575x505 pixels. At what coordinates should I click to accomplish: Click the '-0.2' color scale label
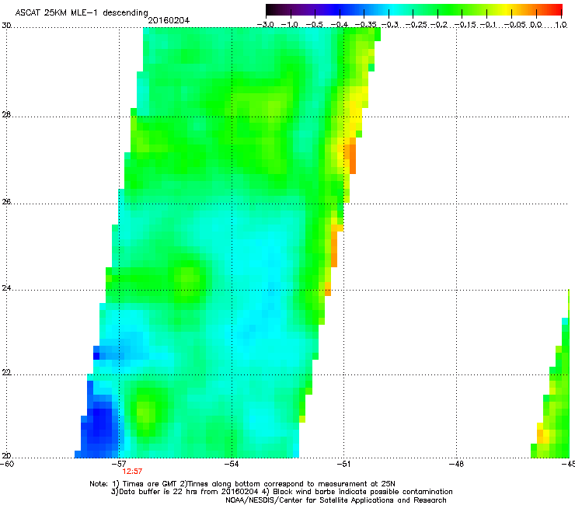[x=439, y=25]
